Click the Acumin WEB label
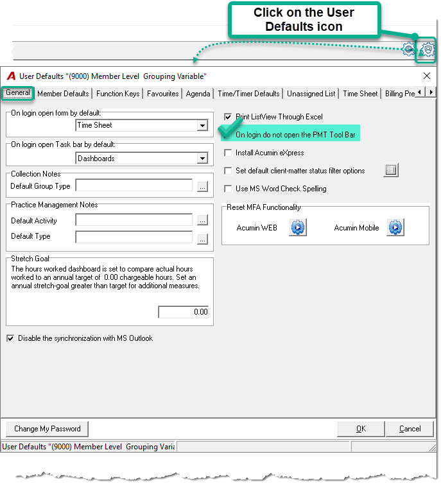Image resolution: width=441 pixels, height=484 pixels. point(257,228)
